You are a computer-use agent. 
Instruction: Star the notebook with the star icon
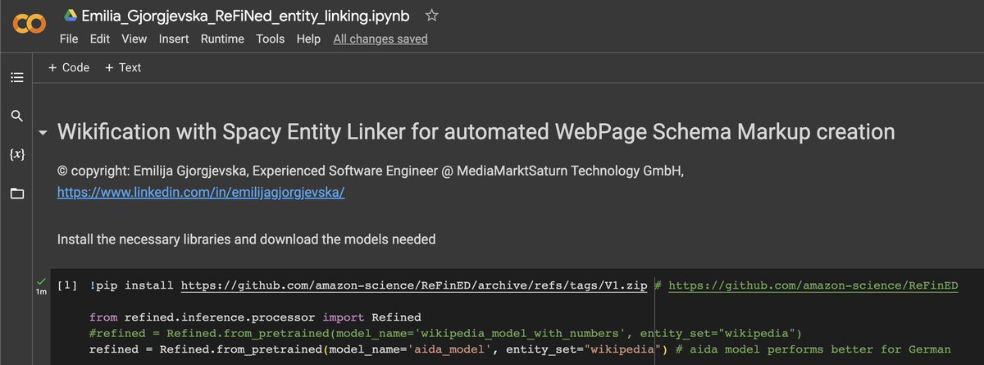(431, 16)
